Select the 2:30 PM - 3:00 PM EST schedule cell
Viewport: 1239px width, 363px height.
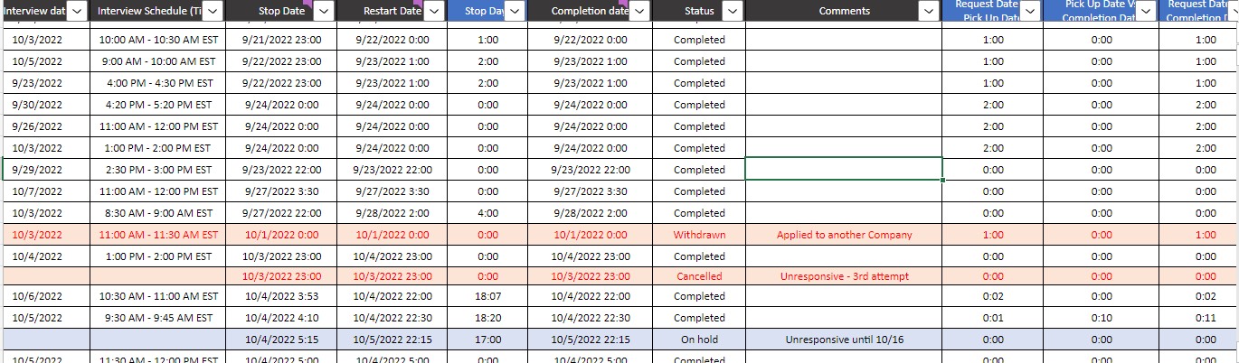[x=157, y=170]
